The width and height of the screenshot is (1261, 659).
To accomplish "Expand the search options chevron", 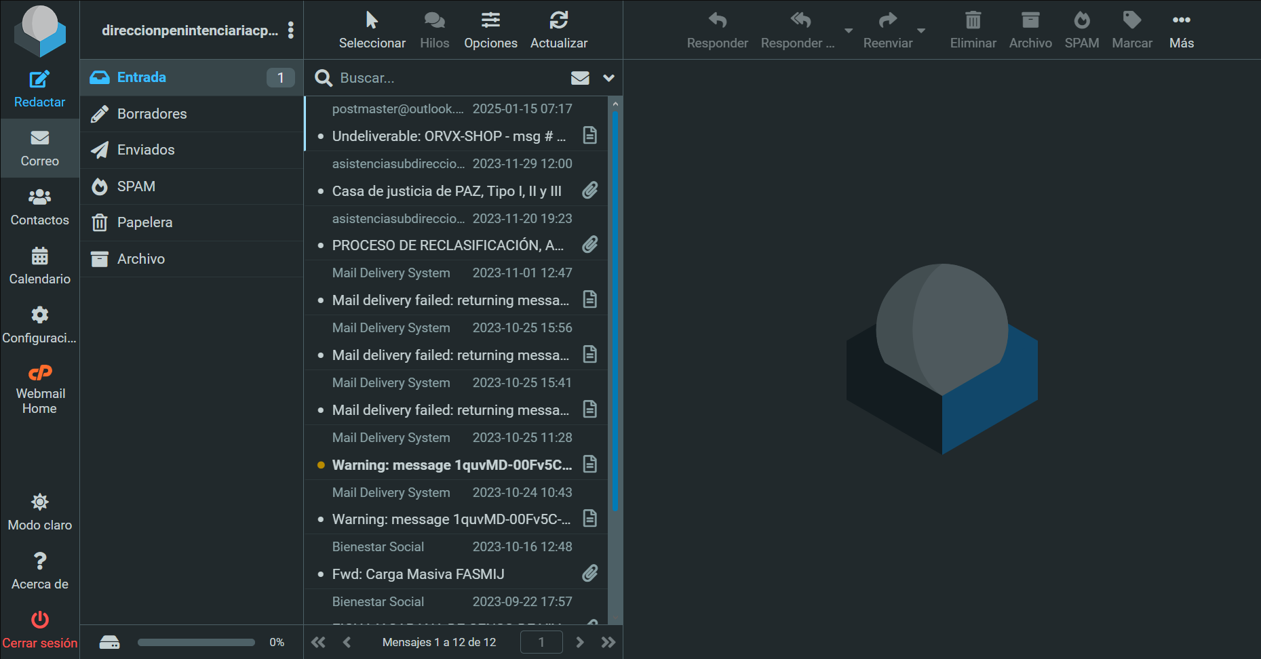I will [608, 78].
